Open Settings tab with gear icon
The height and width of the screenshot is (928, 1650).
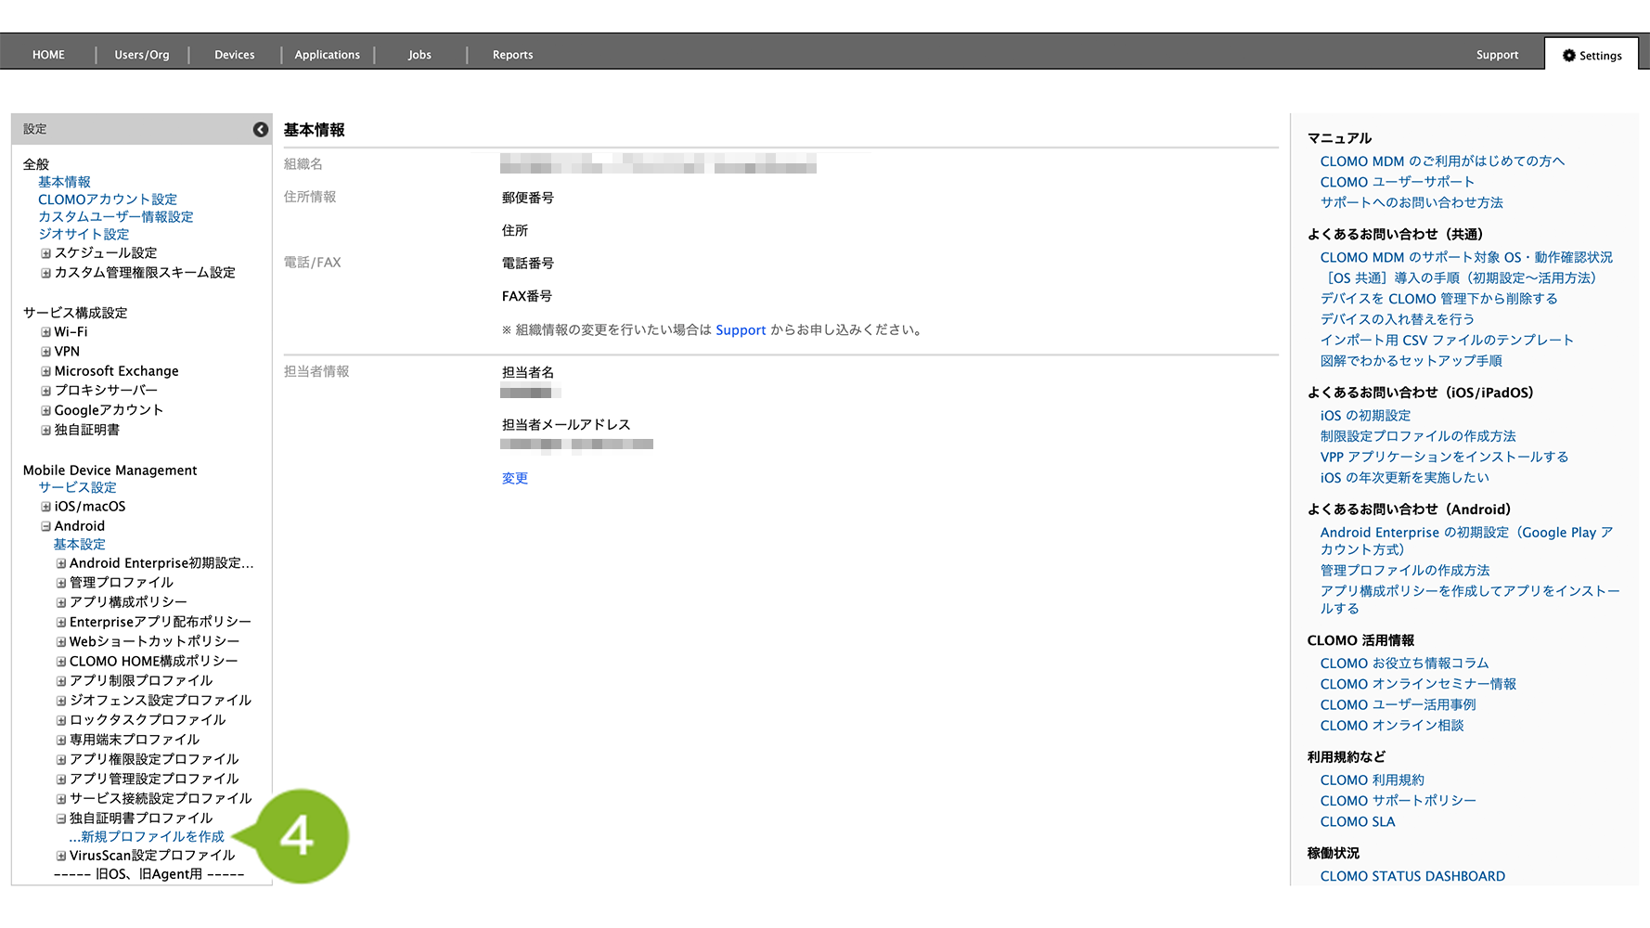click(x=1592, y=56)
